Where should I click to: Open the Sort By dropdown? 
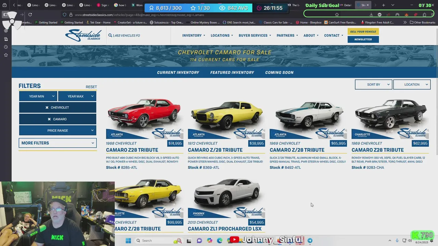(x=373, y=84)
